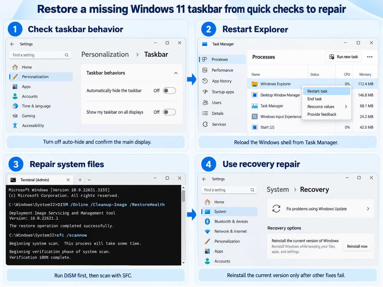The width and height of the screenshot is (383, 287).
Task: Click Find a setting field in Taskbar Settings
Action: point(40,55)
